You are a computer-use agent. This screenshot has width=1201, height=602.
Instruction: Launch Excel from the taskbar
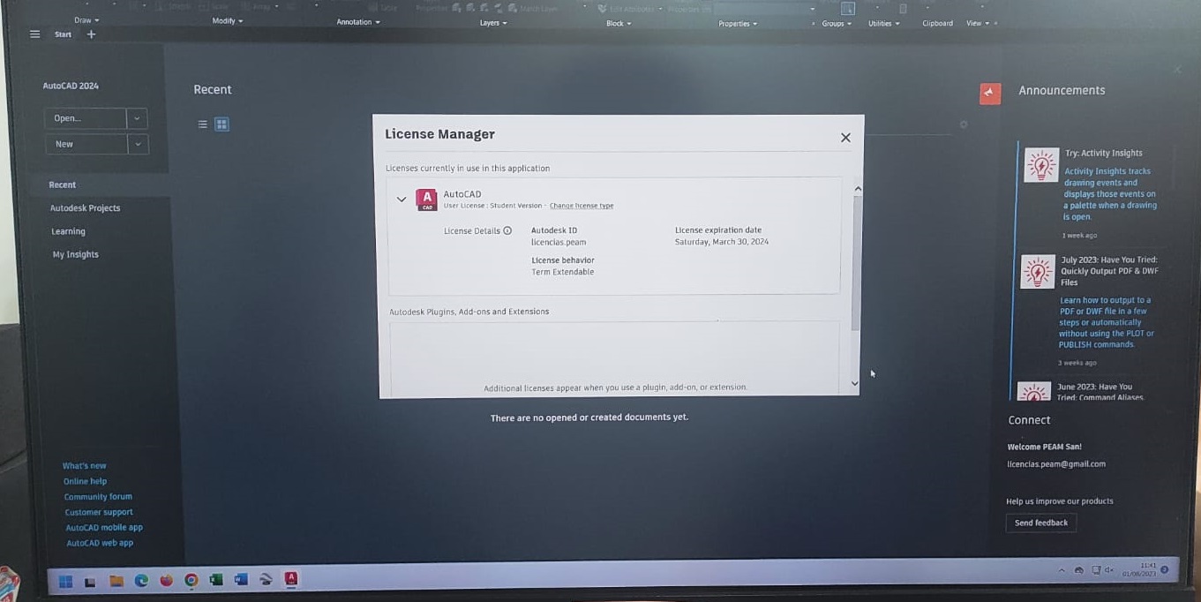coord(216,580)
